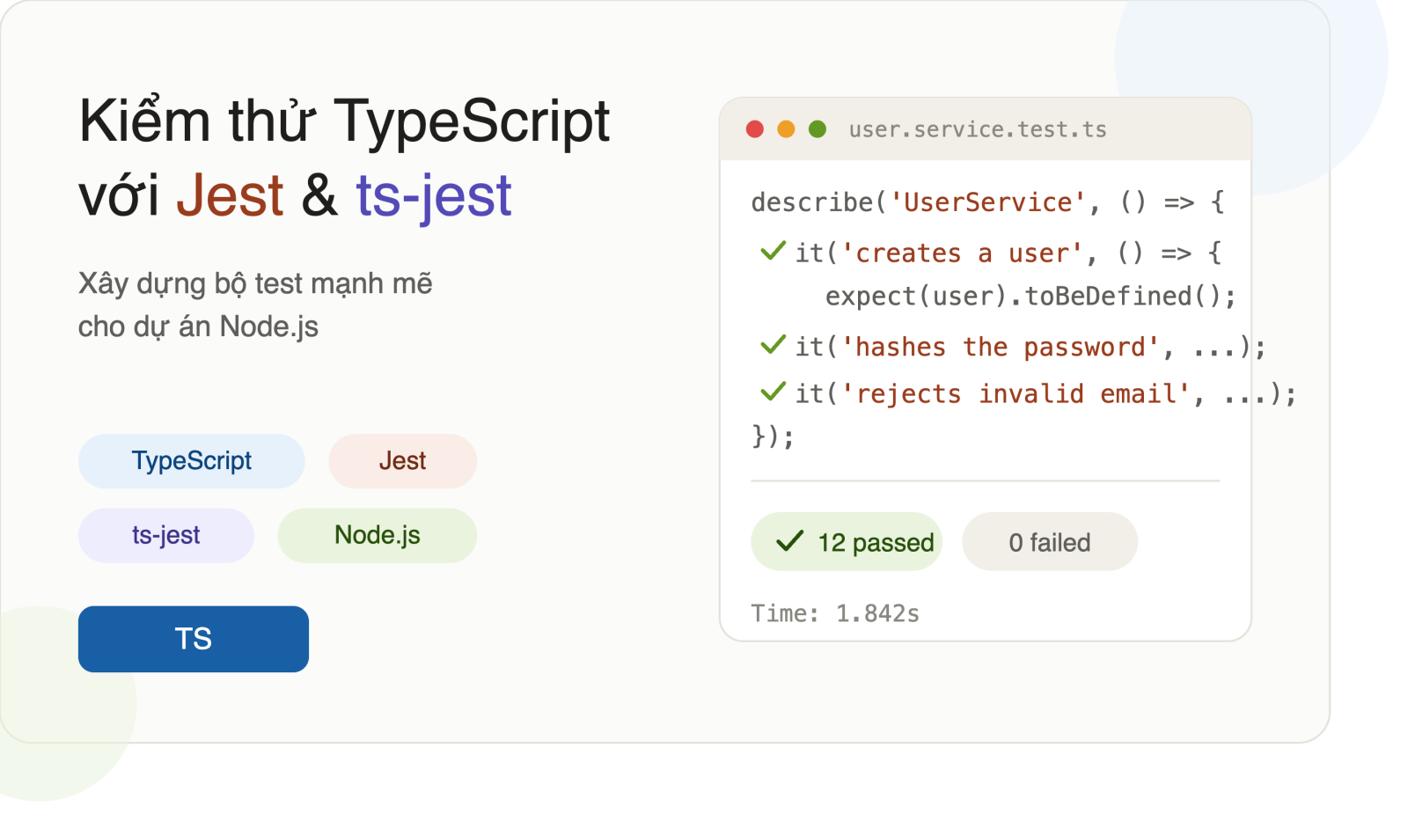
Task: Click the 'Xây dựng bộ test mạnh mẽ' subtitle
Action: point(255,284)
